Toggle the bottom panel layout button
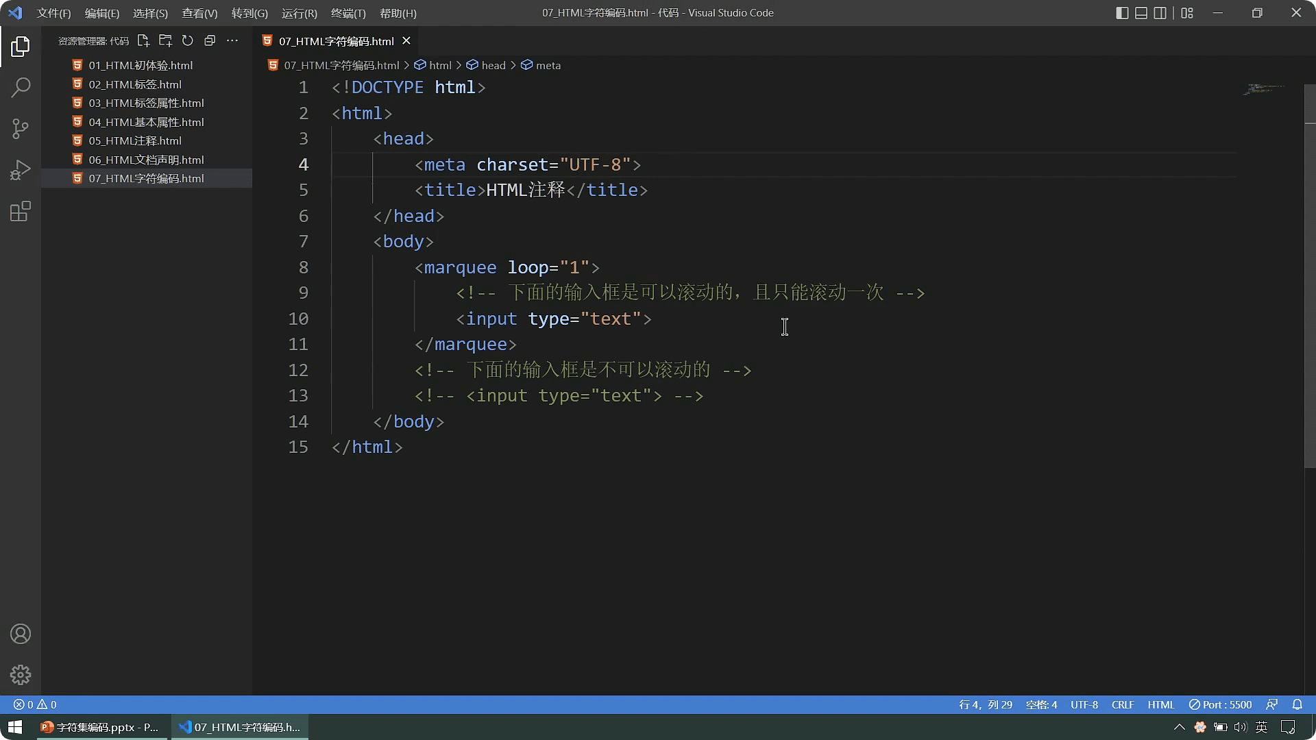The image size is (1316, 740). point(1141,13)
